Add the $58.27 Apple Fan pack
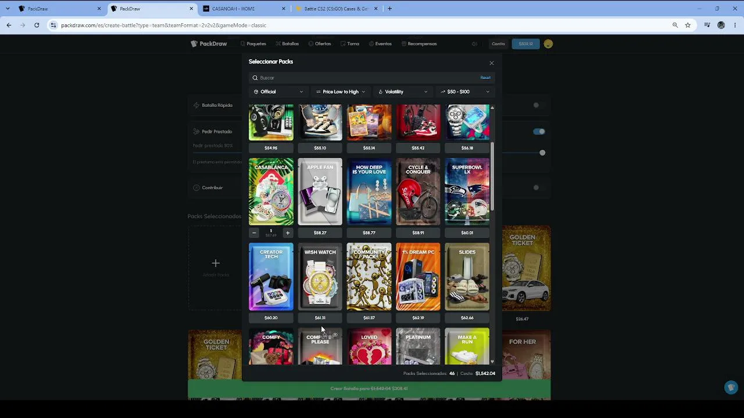This screenshot has width=744, height=418. click(x=320, y=233)
